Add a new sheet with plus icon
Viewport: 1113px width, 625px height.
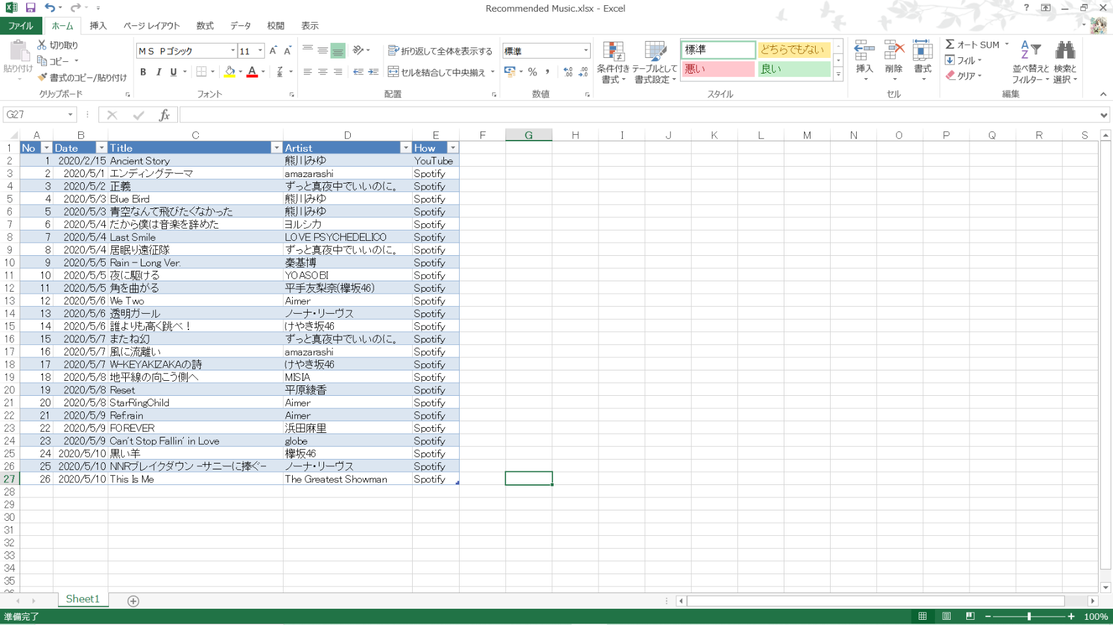pos(133,601)
